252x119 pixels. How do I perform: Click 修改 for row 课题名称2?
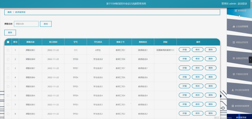pos(197,114)
